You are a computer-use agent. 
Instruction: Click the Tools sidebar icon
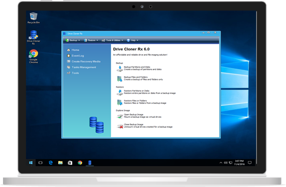tap(69, 73)
